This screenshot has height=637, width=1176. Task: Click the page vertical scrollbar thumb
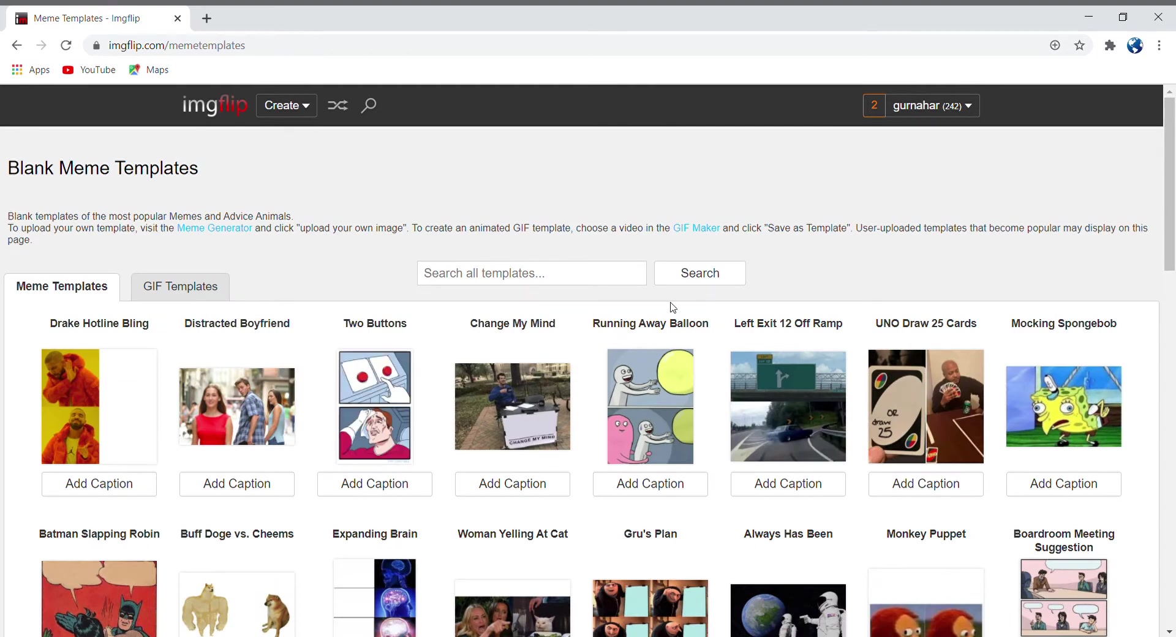point(1169,184)
